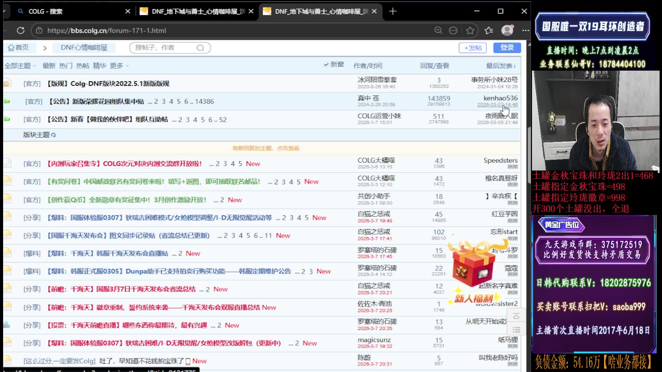Add page to favorites star icon
This screenshot has width=662, height=372.
pyautogui.click(x=470, y=30)
